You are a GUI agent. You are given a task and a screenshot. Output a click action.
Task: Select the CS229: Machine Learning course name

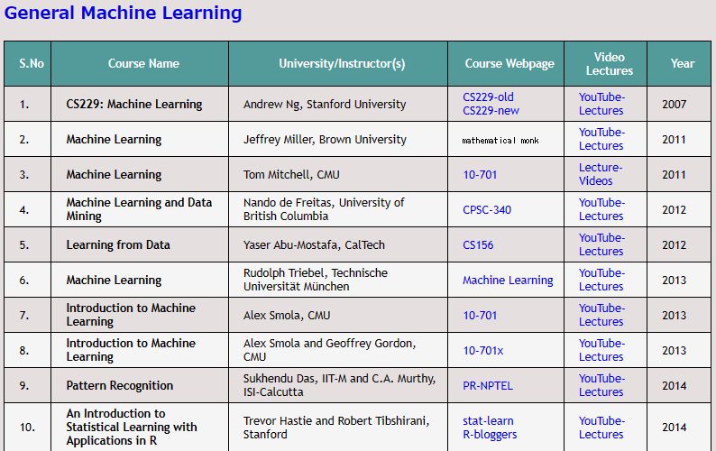133,105
